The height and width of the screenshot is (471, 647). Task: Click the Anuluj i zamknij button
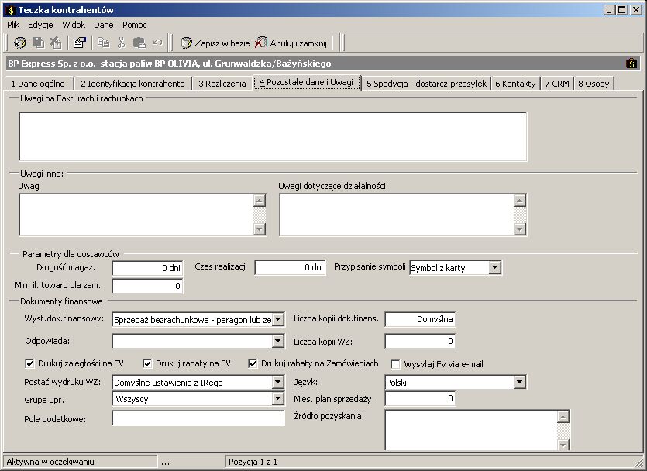point(291,43)
